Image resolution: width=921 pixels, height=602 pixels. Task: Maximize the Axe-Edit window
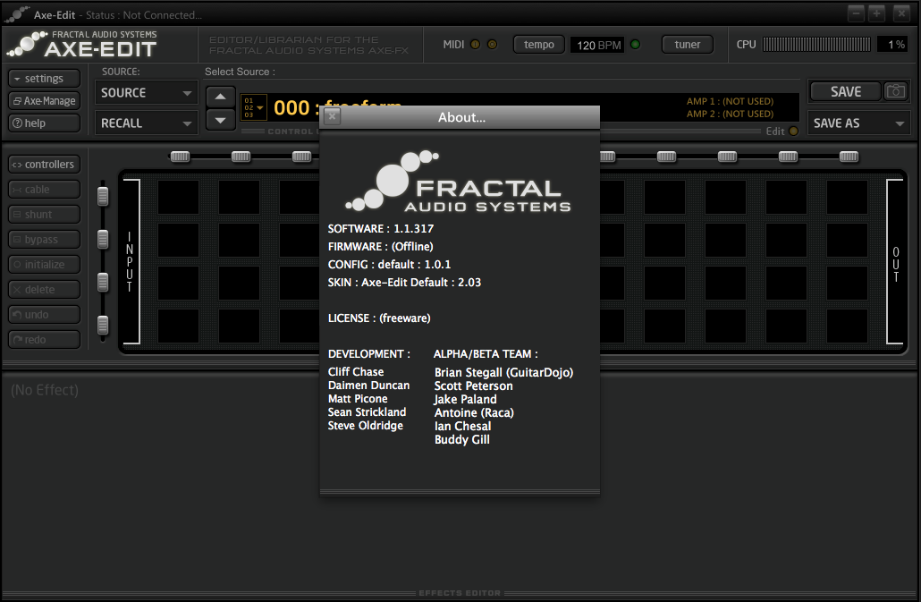tap(876, 13)
